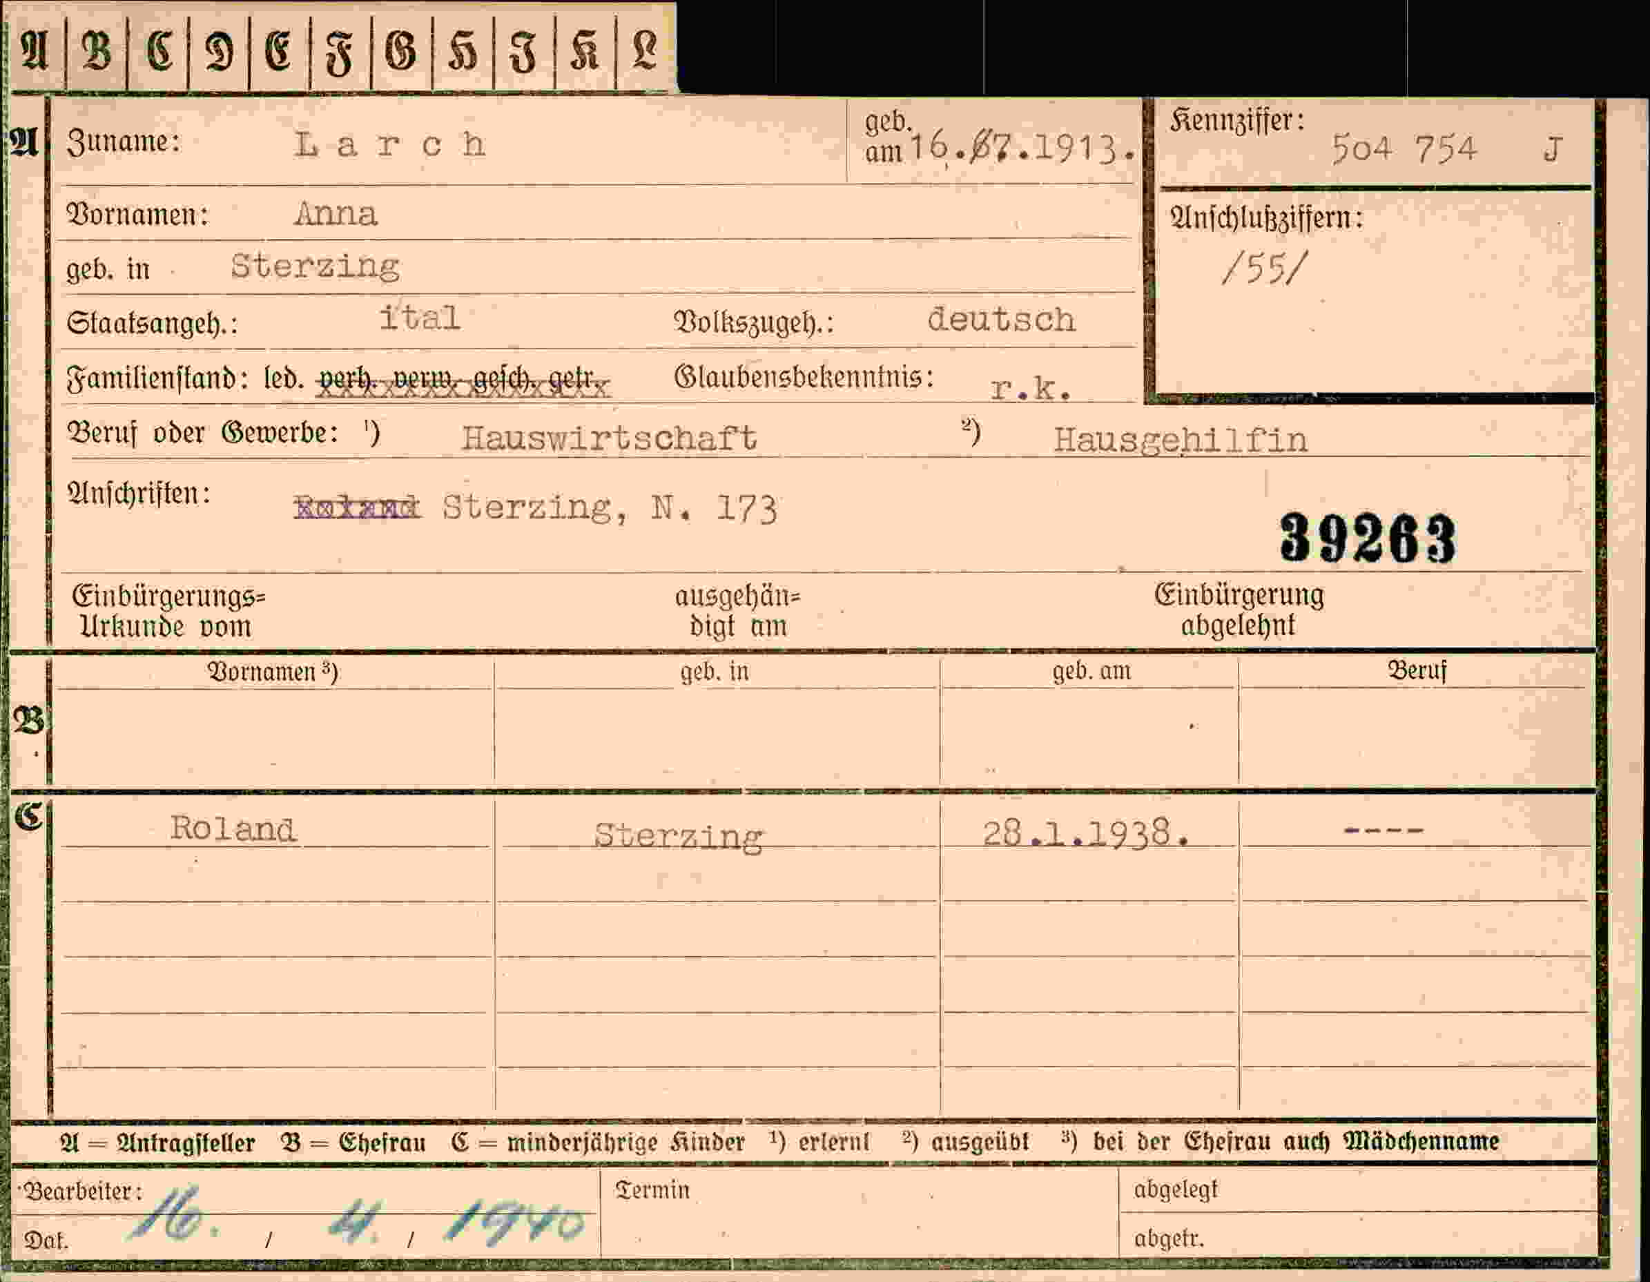This screenshot has width=1650, height=1282.
Task: Select the index tab letter G
Action: (400, 51)
